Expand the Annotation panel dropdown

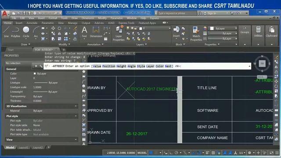tap(95, 44)
